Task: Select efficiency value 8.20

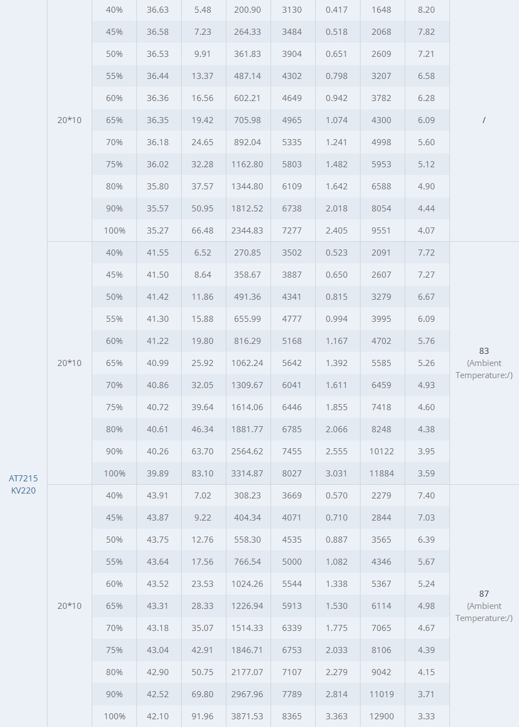Action: pos(426,9)
